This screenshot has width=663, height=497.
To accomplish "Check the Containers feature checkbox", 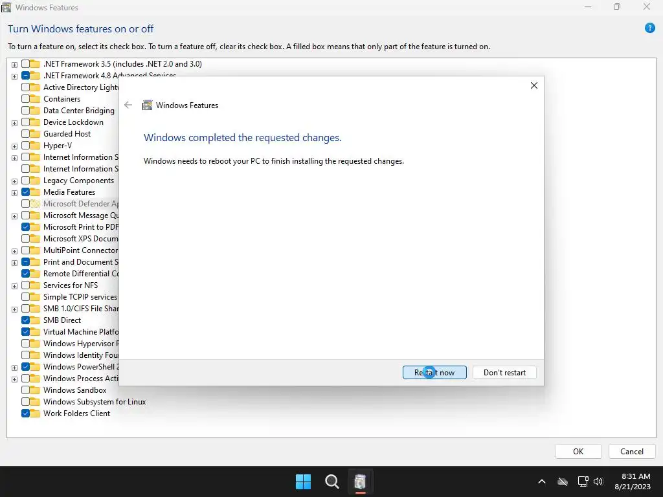I will click(x=25, y=99).
